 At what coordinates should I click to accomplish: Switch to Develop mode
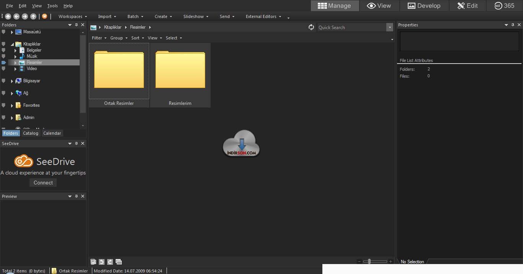tap(424, 6)
